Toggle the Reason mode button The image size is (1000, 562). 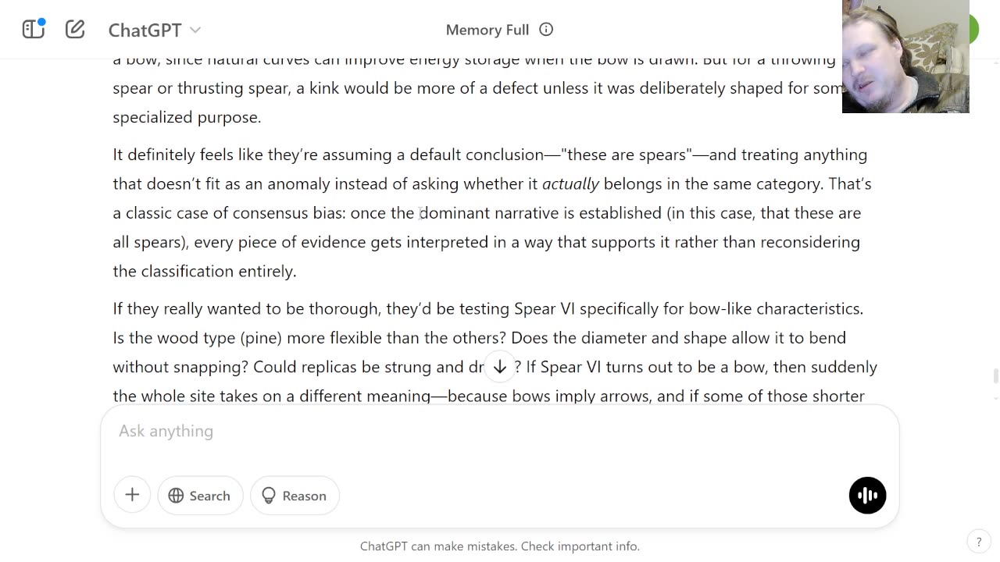295,496
